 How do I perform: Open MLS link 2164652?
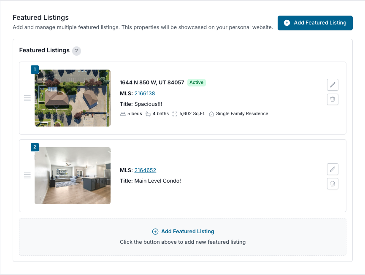(145, 170)
